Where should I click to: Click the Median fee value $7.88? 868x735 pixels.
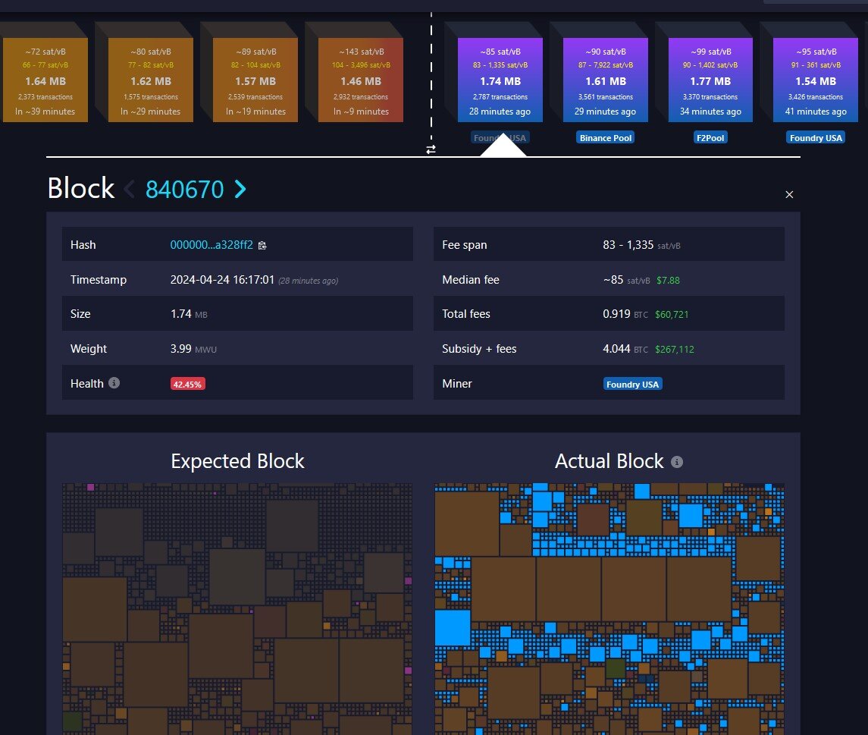pyautogui.click(x=668, y=280)
